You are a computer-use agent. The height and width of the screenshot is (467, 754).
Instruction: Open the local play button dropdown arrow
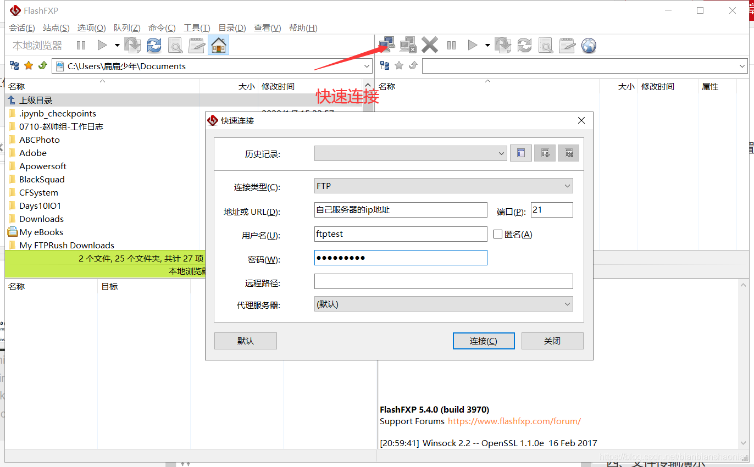point(117,46)
